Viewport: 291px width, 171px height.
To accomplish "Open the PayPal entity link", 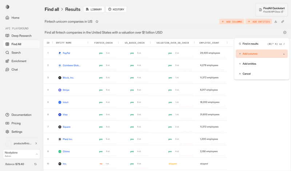I will click(x=66, y=53).
